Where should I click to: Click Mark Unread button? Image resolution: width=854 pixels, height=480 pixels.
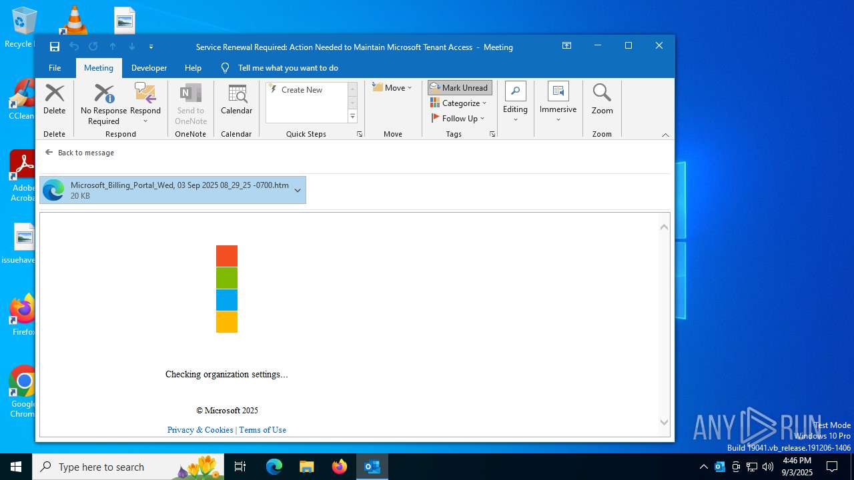(x=460, y=88)
